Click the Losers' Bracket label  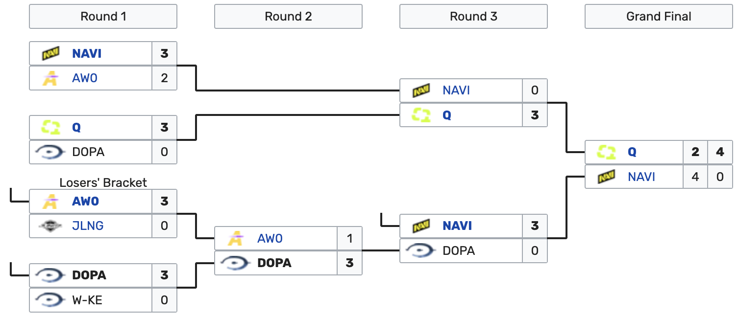pyautogui.click(x=103, y=182)
